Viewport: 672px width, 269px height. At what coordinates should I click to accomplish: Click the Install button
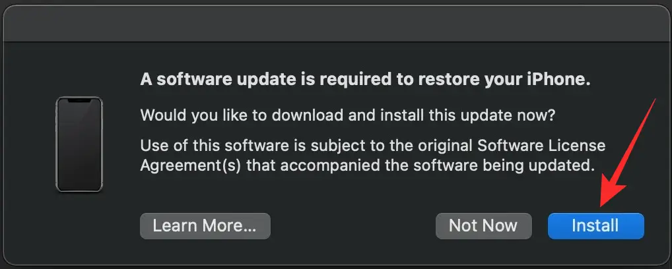pyautogui.click(x=595, y=225)
